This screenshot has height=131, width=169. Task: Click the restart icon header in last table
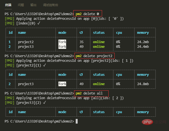pyautogui.click(x=81, y=112)
